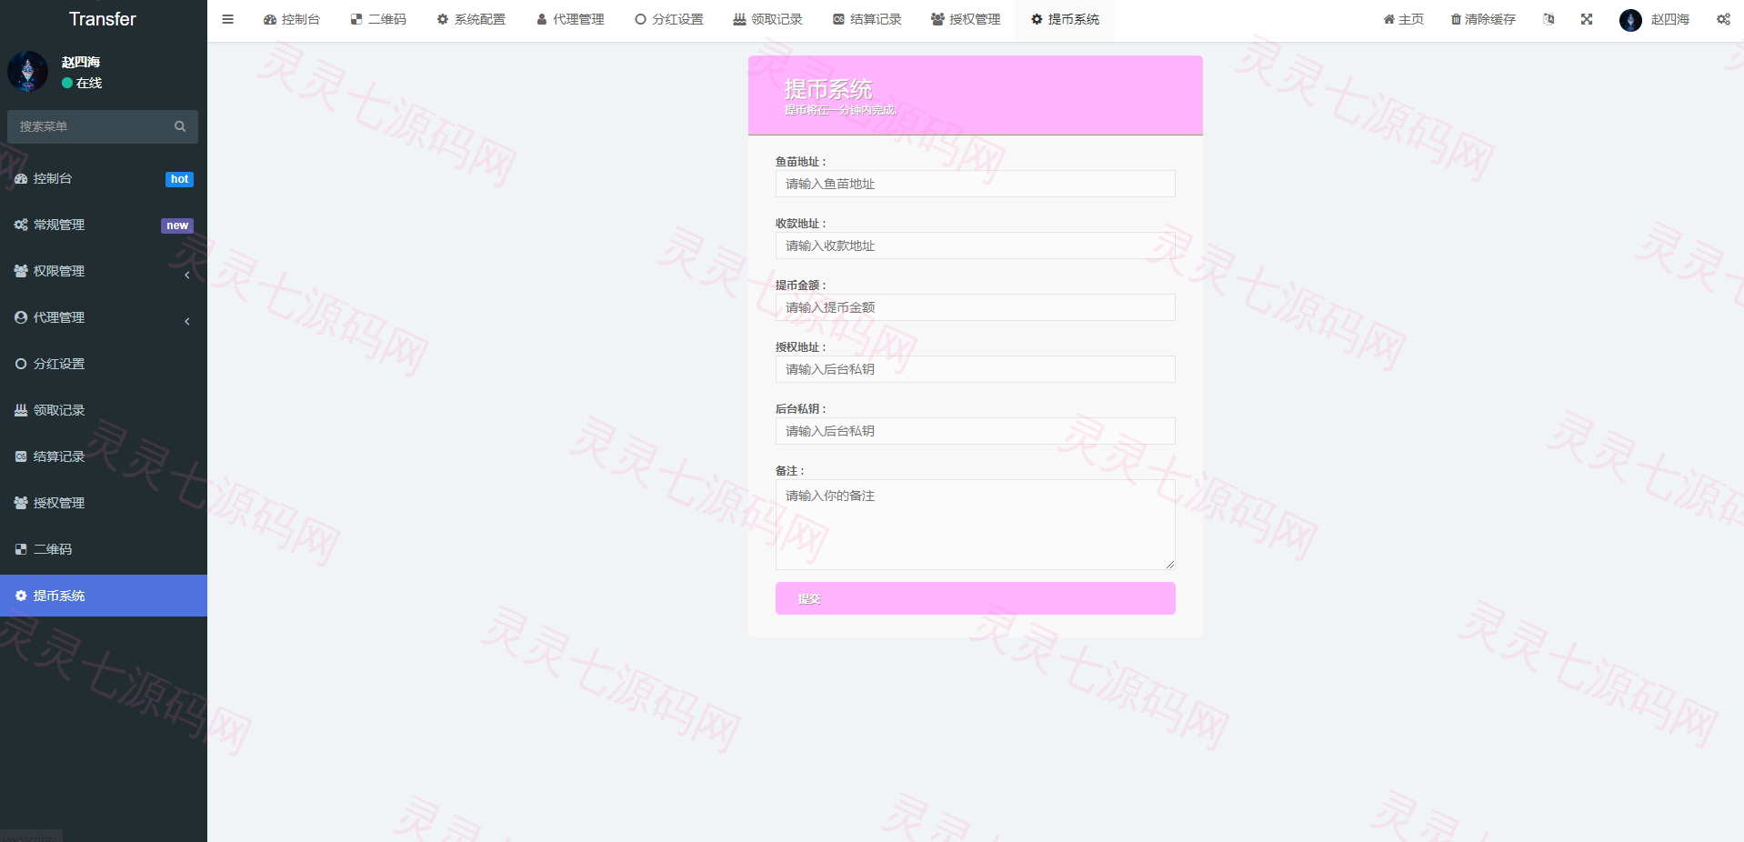1744x842 pixels.
Task: Open 授权管理 in the sidebar
Action: pyautogui.click(x=104, y=503)
